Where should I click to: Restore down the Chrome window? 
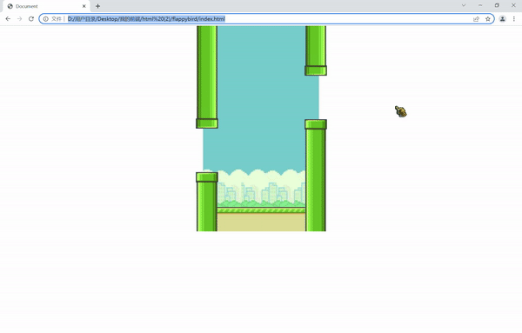(x=497, y=5)
